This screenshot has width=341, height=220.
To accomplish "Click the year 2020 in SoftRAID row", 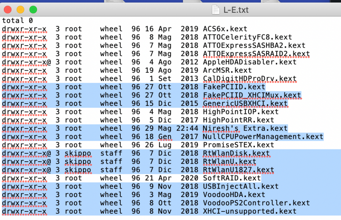I will 189,178.
